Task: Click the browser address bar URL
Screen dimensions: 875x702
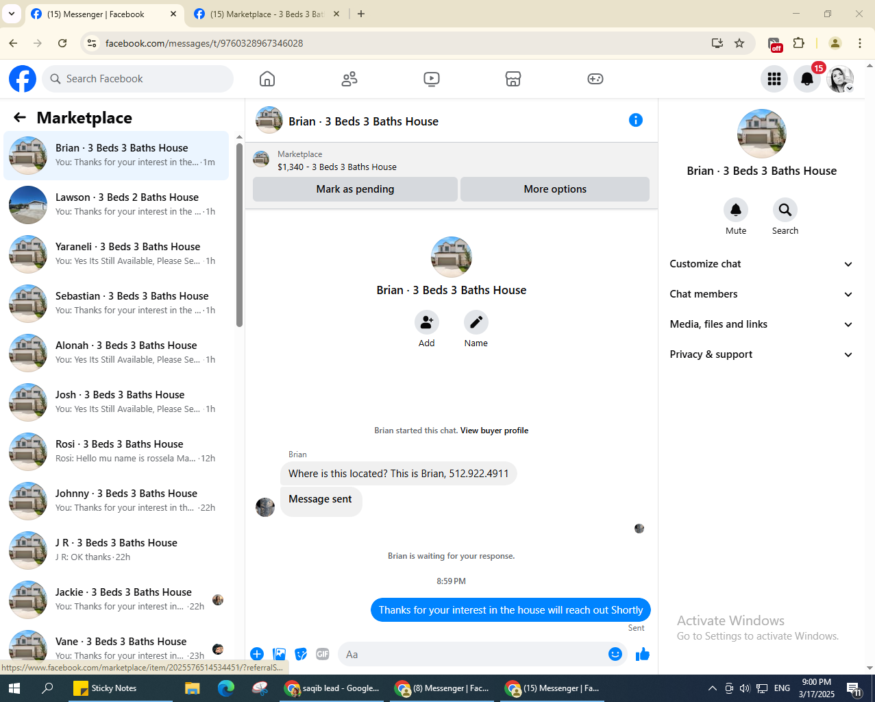Action: (204, 43)
